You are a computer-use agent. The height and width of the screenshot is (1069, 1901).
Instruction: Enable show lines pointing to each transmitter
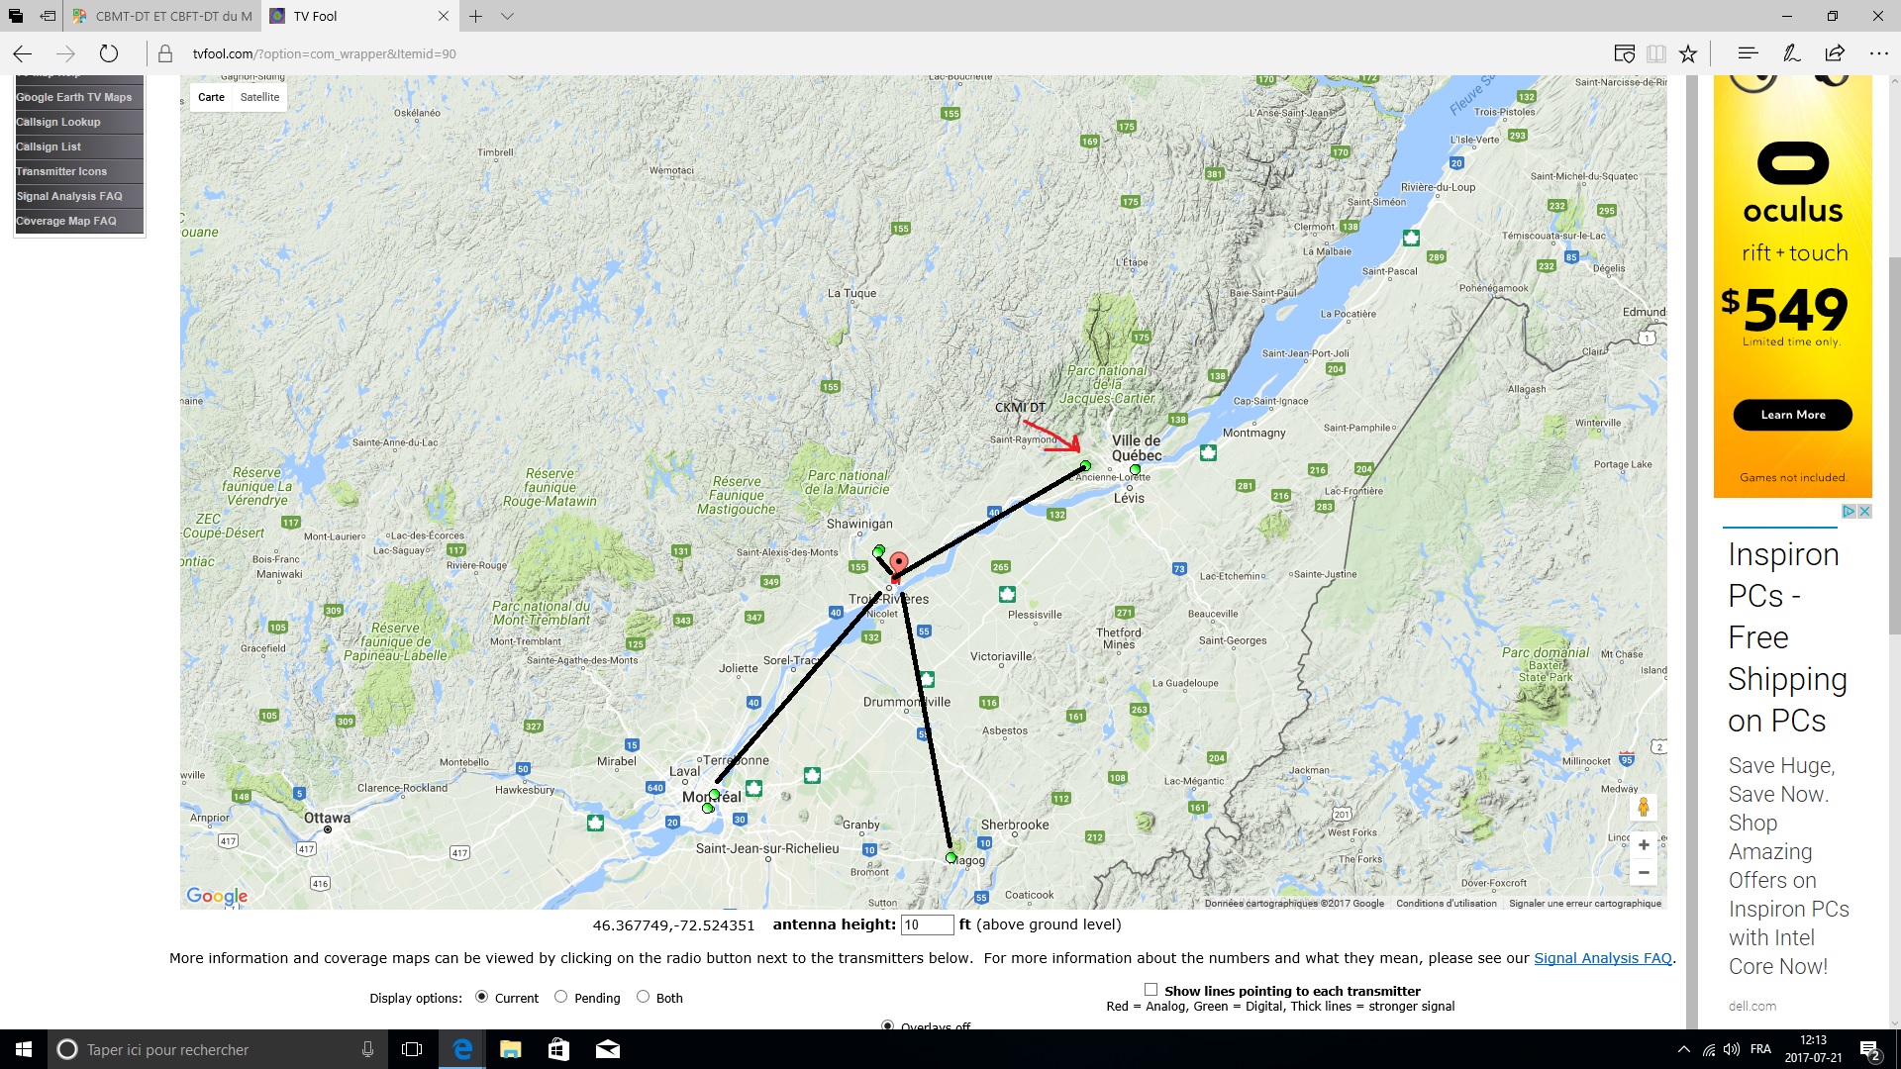[x=1151, y=990]
